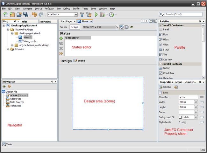This screenshot has width=207, height=153.
Task: Open the Refactor menu
Action: point(49,9)
